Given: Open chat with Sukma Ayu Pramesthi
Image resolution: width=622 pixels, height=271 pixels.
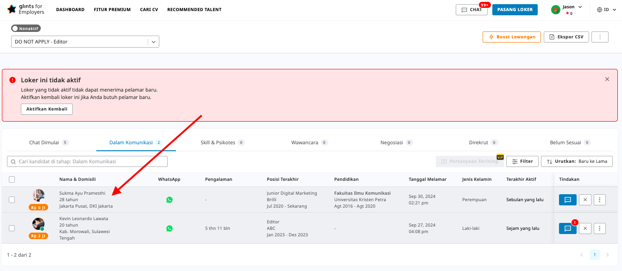Looking at the screenshot, I should coord(567,200).
